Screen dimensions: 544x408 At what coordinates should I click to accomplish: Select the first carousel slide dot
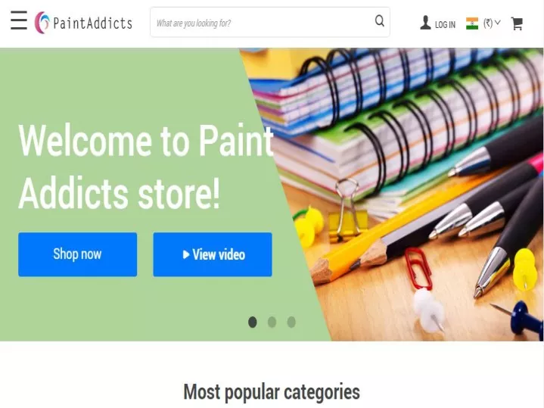click(x=253, y=322)
